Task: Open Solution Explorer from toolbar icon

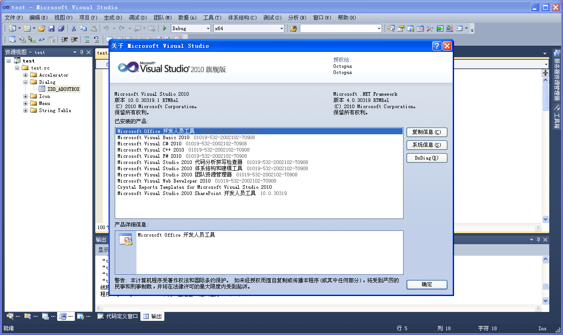Action: point(391,28)
